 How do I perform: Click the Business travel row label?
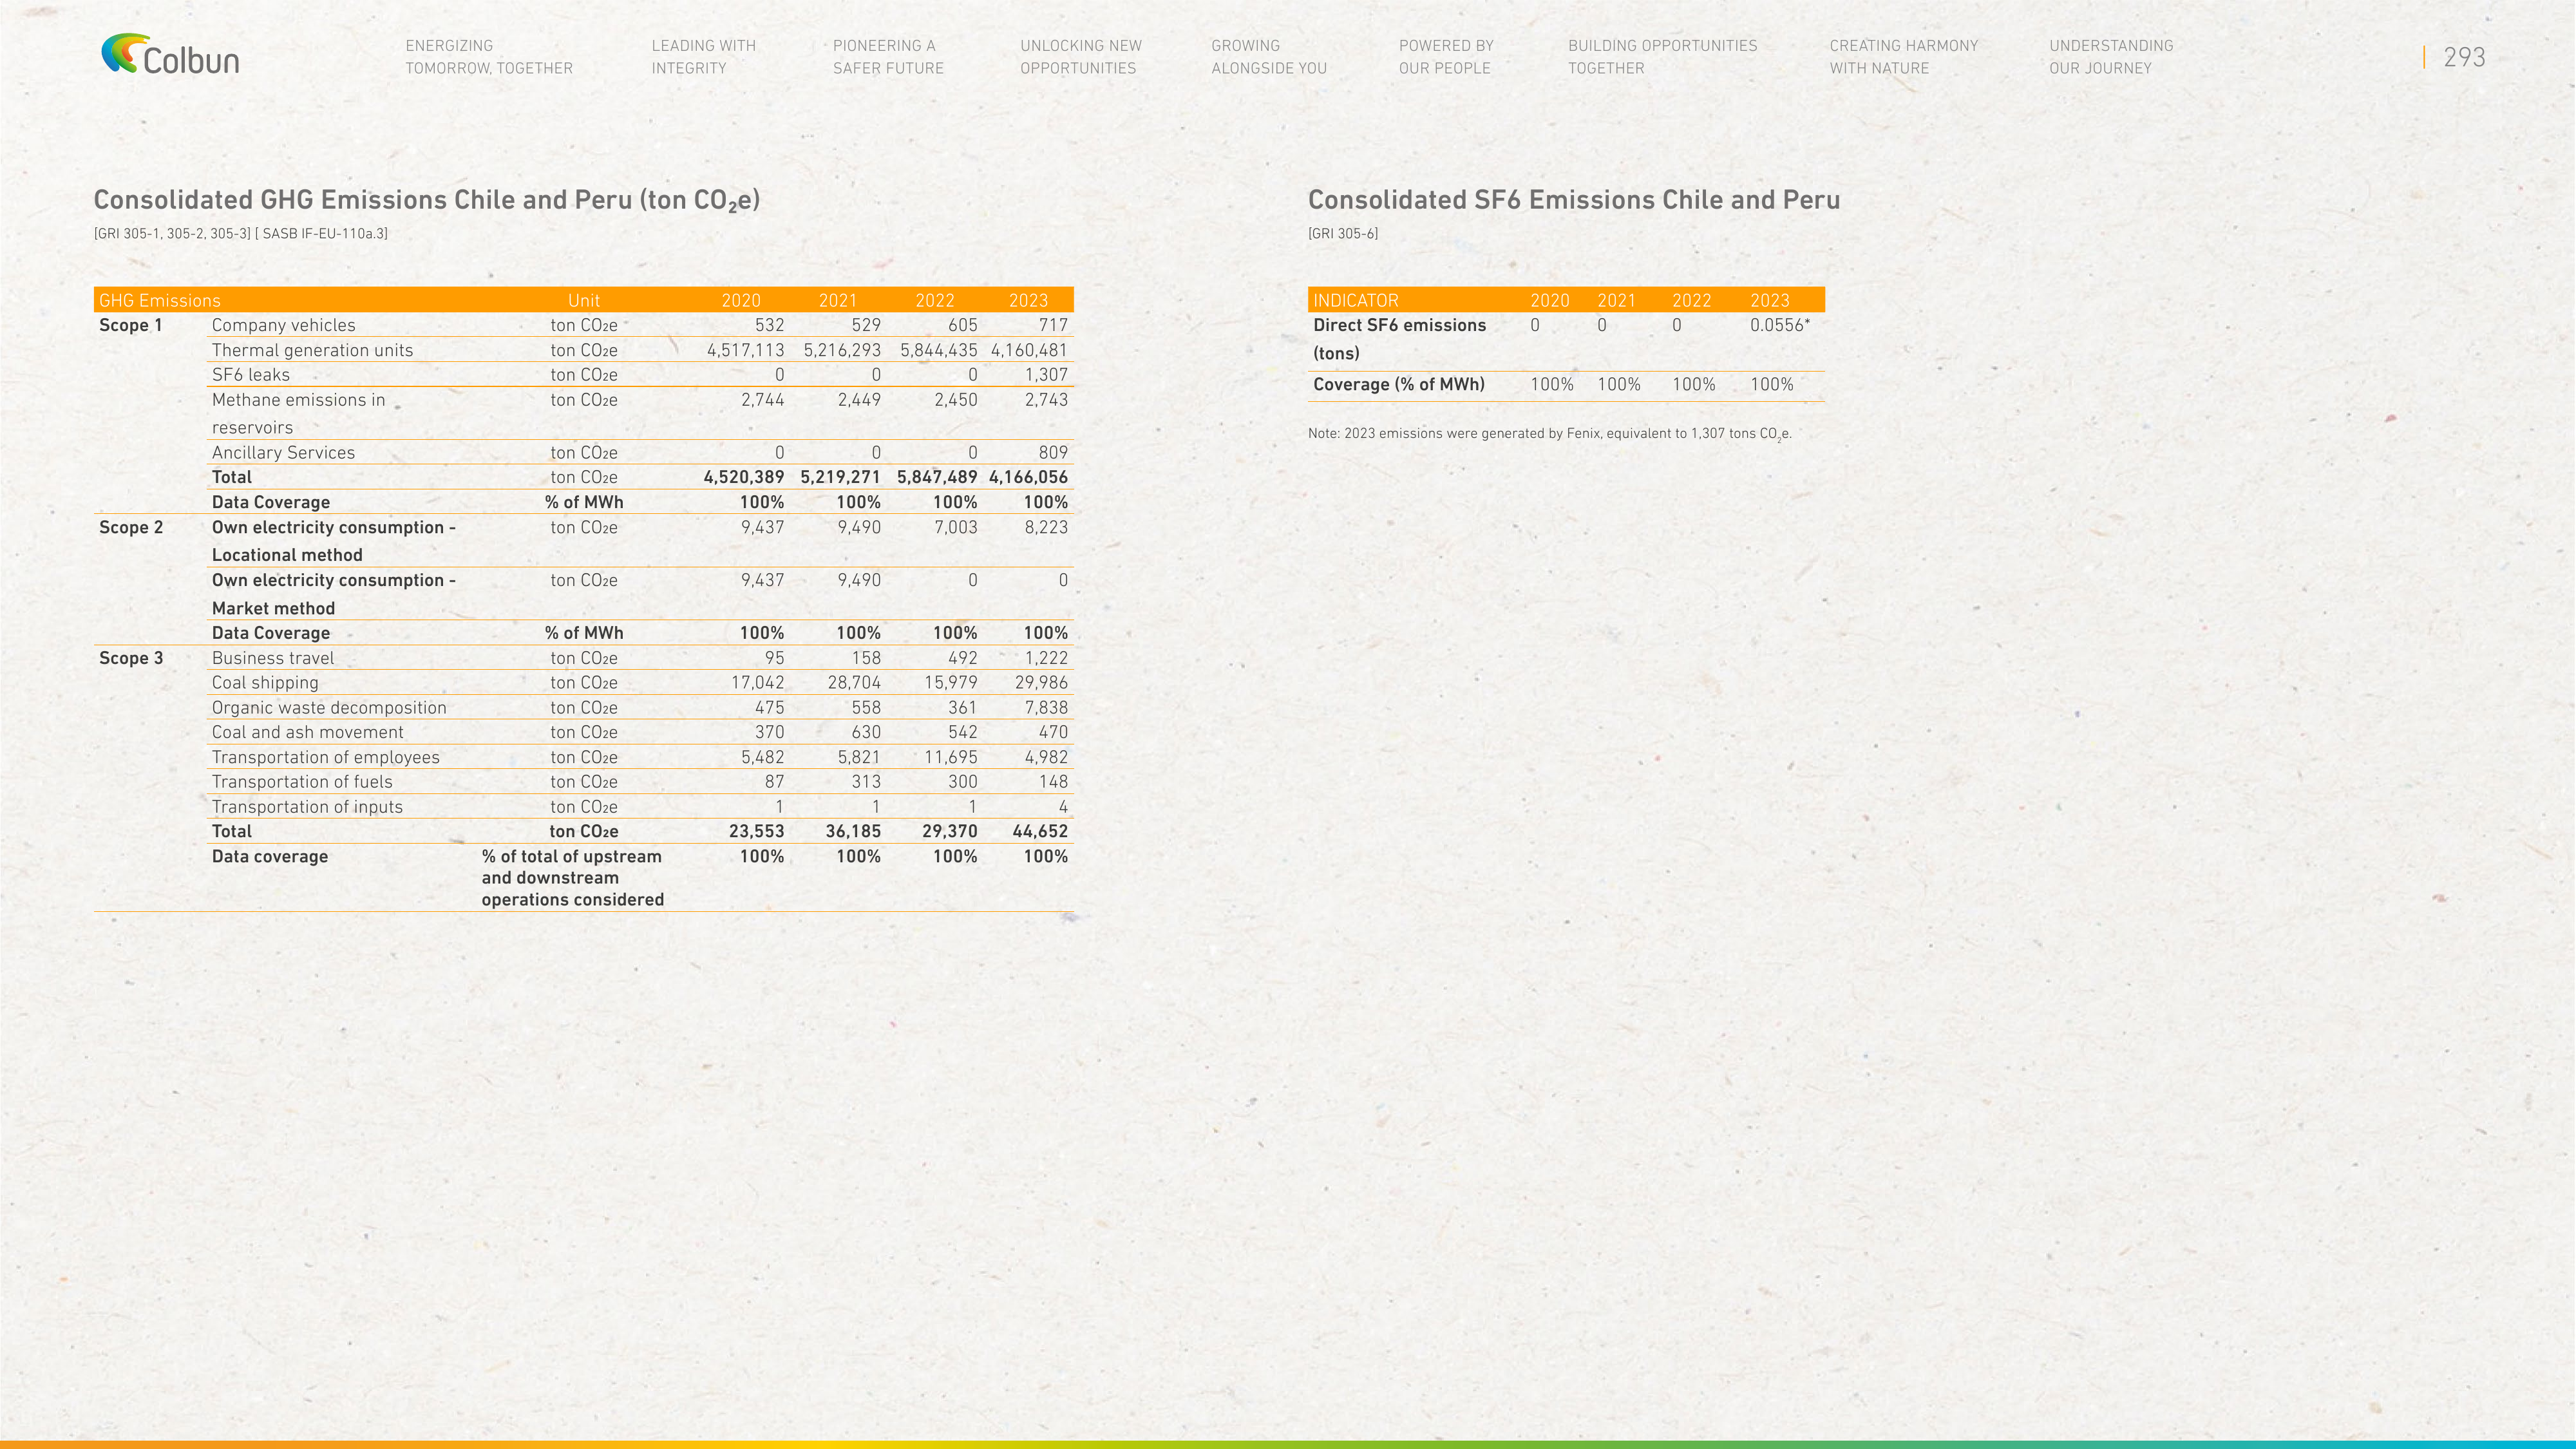pyautogui.click(x=273, y=658)
